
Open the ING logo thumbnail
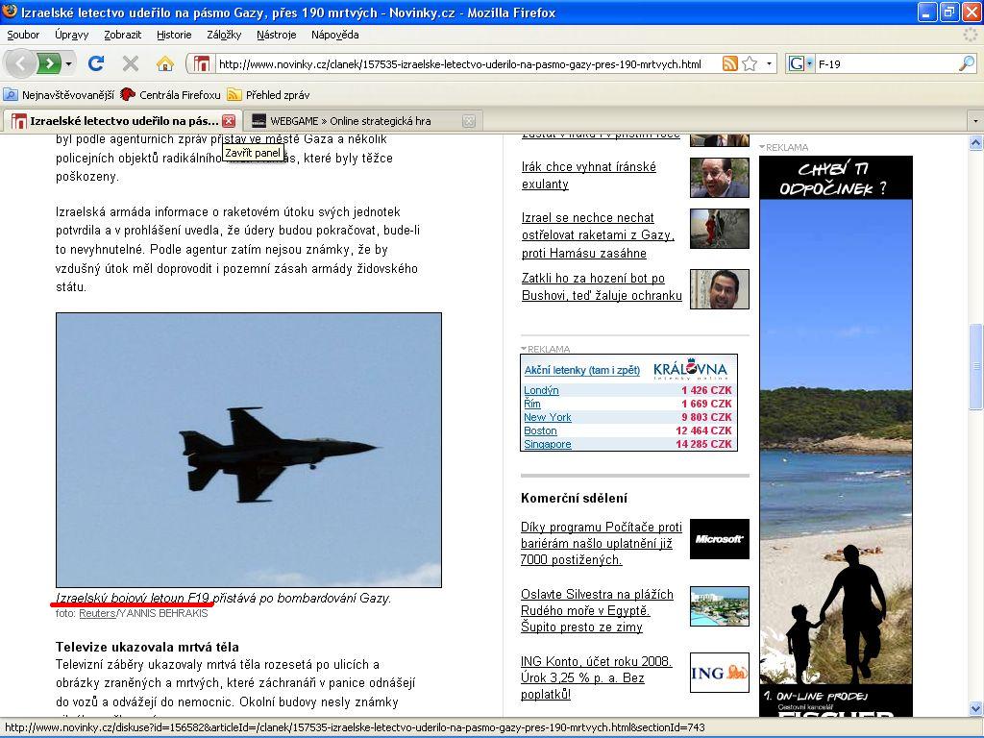719,673
